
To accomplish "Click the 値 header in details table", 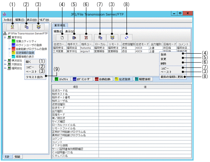I will [x=145, y=87].
